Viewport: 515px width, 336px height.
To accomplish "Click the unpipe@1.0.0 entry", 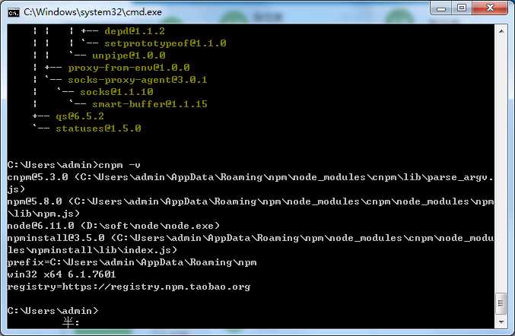I will pyautogui.click(x=129, y=55).
